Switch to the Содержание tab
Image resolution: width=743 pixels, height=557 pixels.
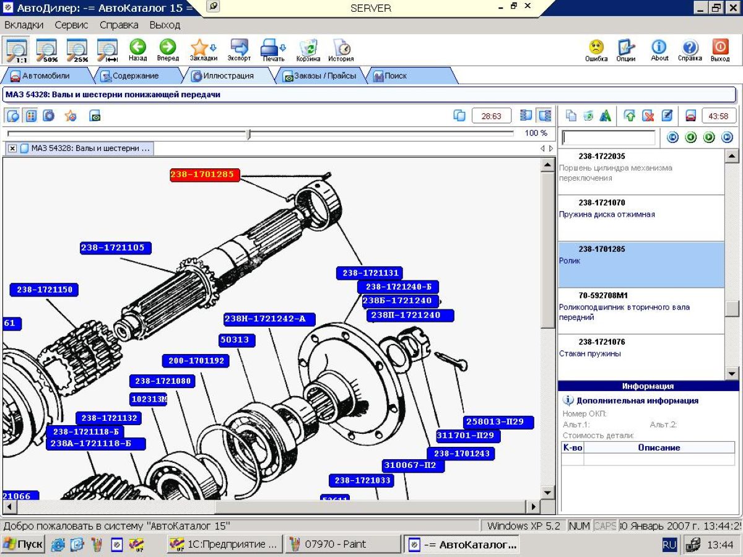[x=136, y=76]
